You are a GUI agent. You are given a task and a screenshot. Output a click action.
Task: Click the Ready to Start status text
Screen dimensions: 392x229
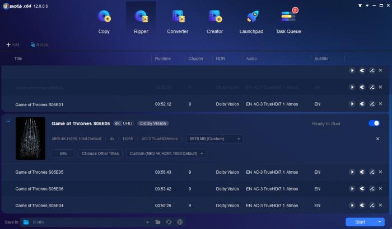326,124
